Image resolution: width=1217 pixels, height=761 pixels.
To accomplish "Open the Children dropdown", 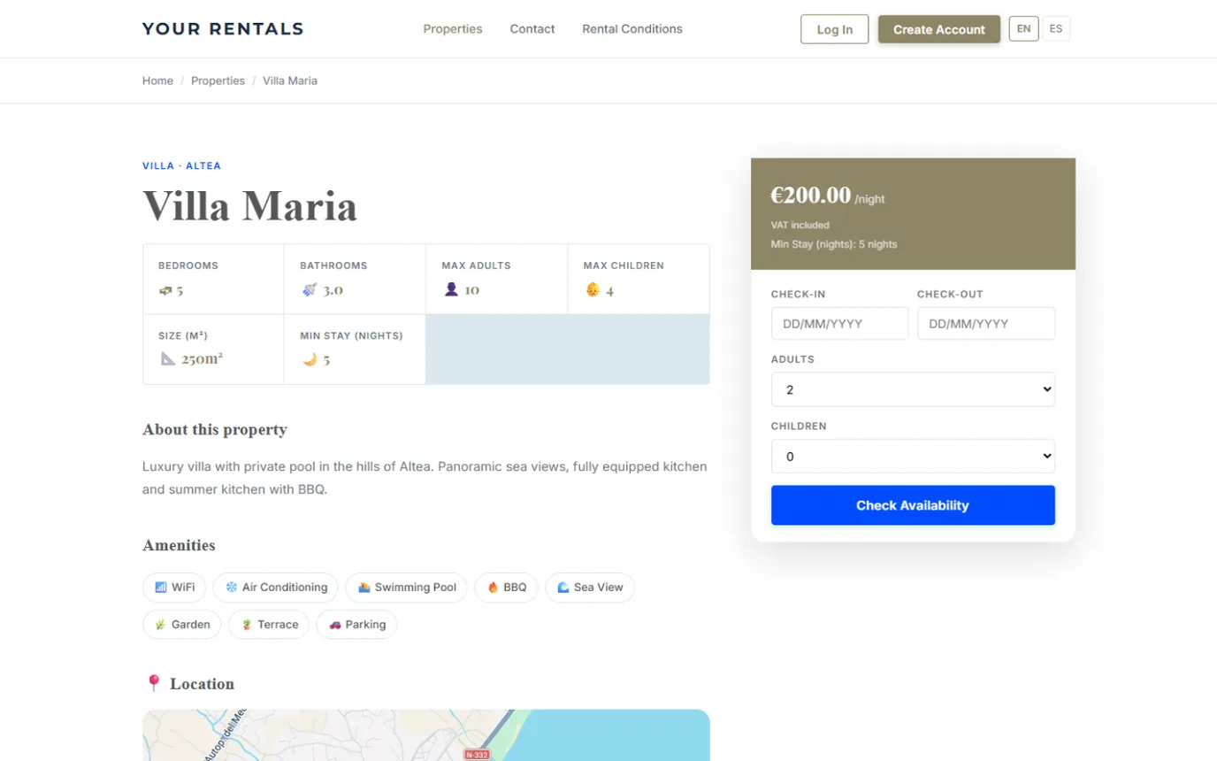I will pyautogui.click(x=913, y=457).
